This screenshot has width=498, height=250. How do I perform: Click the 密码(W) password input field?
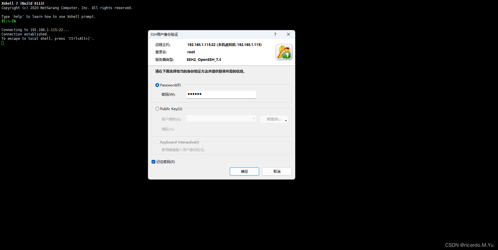pyautogui.click(x=222, y=94)
